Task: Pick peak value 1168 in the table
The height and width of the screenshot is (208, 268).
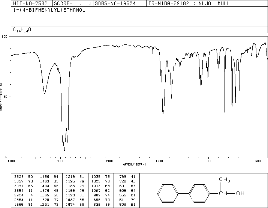Action: click(x=70, y=190)
